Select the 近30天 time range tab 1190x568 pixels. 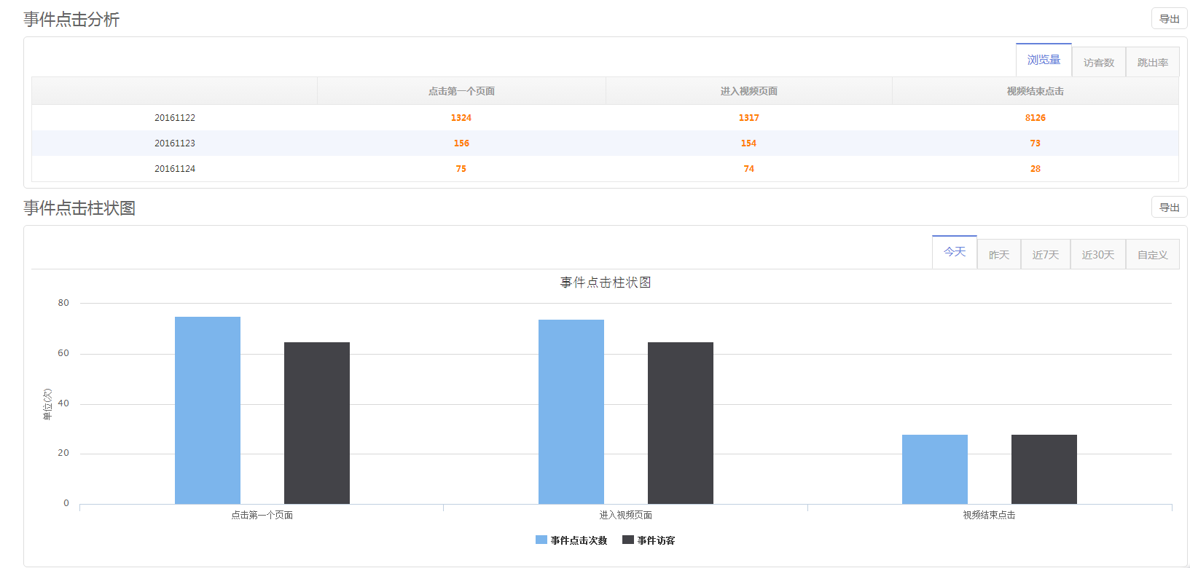click(1097, 255)
